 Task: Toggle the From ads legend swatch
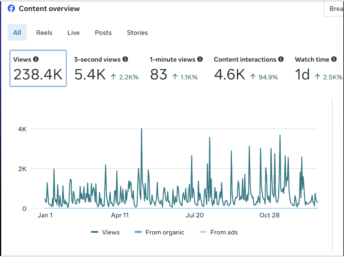coord(203,232)
